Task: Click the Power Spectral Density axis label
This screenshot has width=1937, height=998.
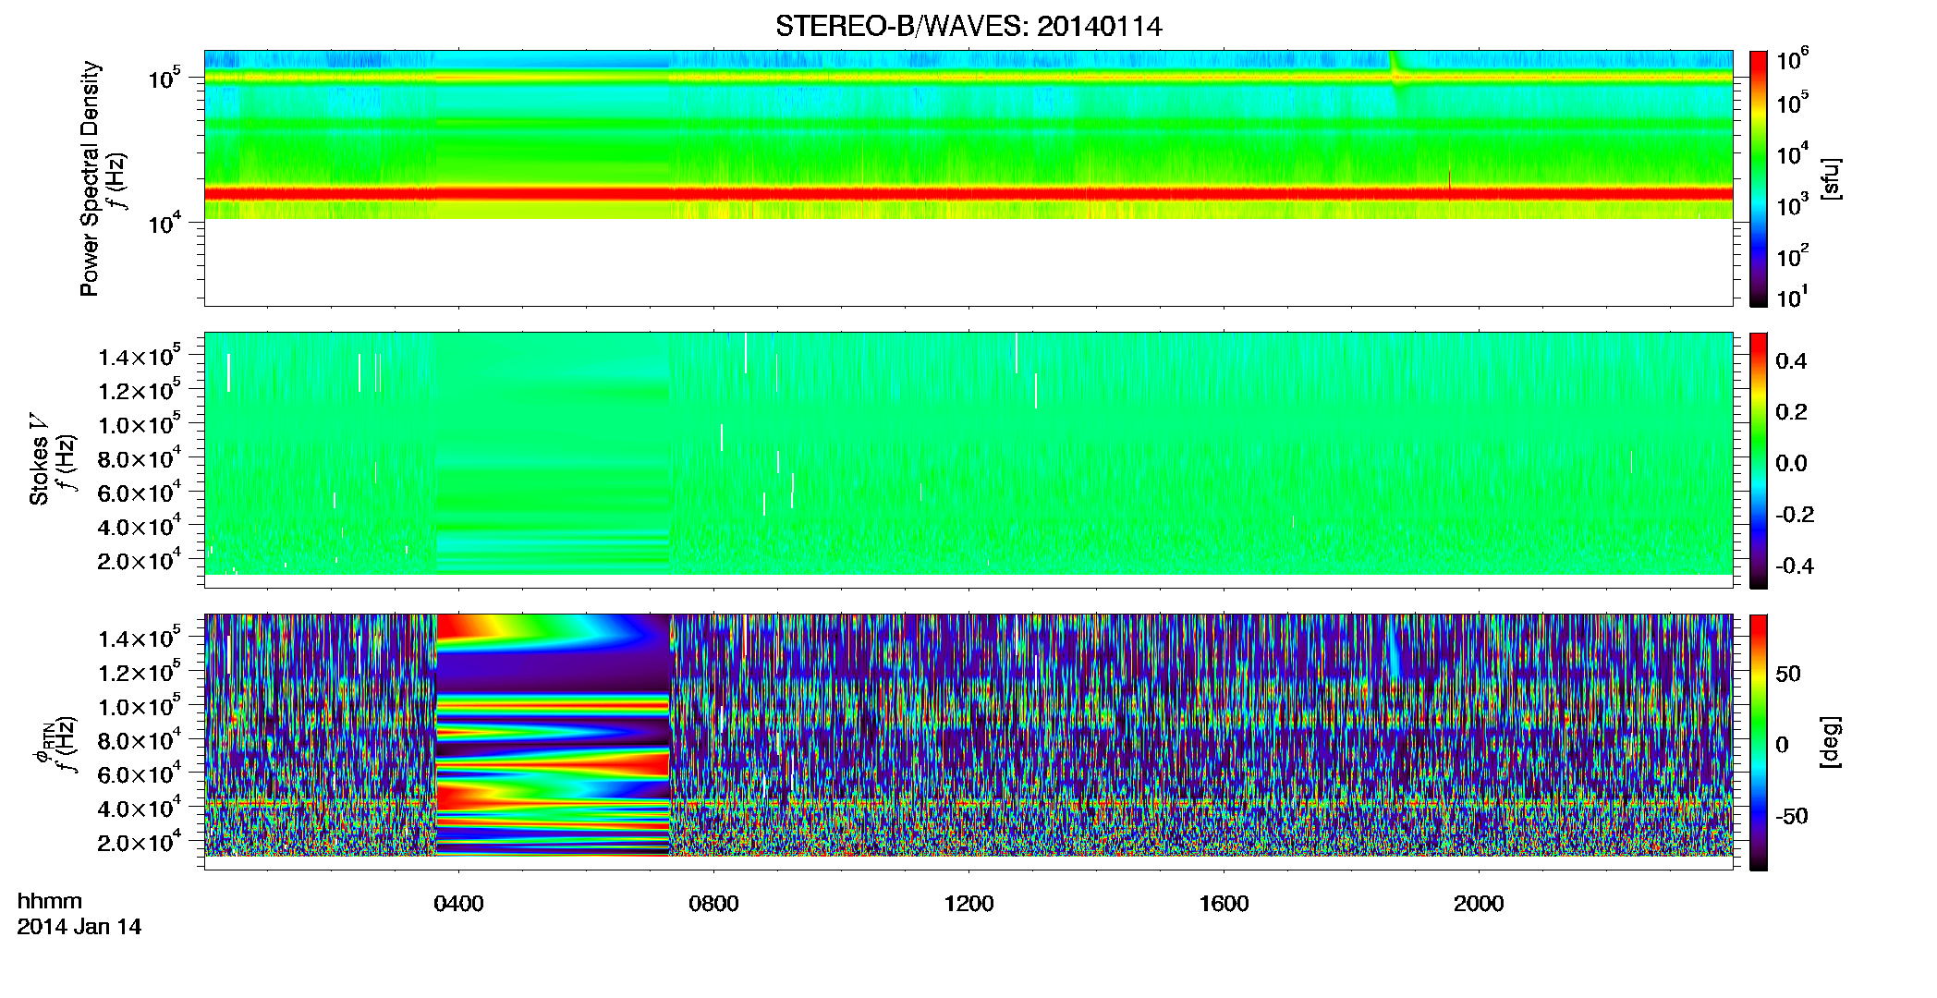Action: click(x=90, y=178)
